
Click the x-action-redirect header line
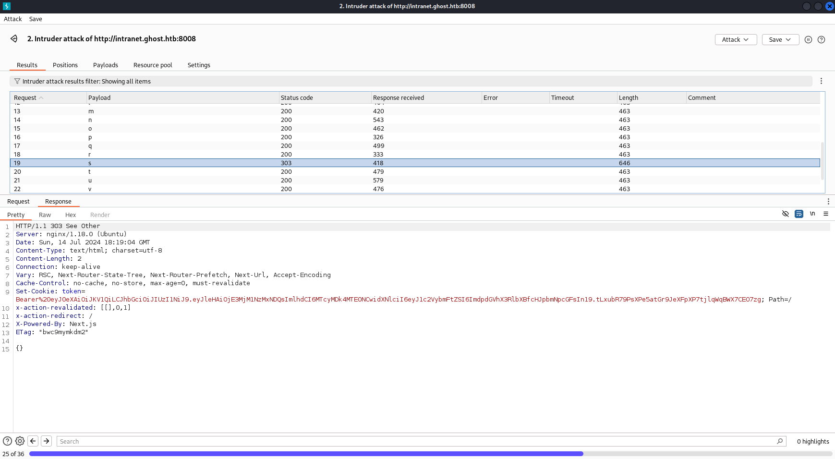pyautogui.click(x=54, y=316)
